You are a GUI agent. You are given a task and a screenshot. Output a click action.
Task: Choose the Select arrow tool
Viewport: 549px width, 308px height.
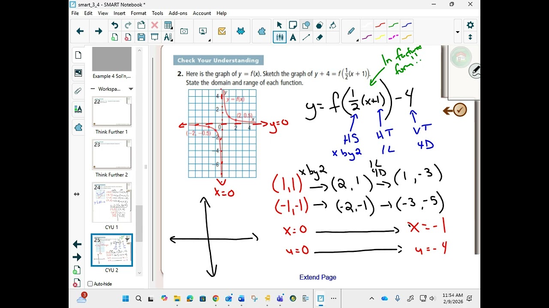tap(280, 25)
